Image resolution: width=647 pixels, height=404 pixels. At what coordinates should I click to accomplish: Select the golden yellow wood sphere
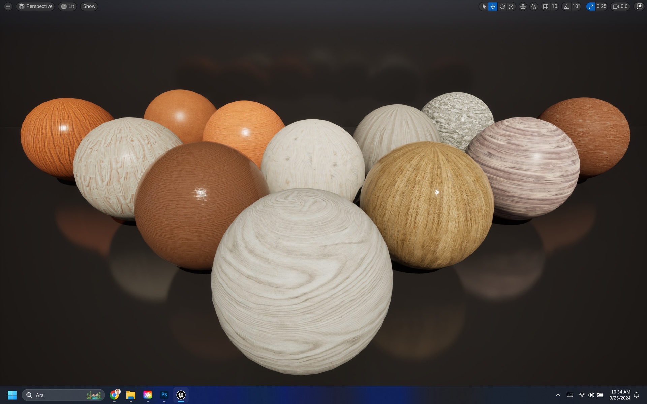427,205
